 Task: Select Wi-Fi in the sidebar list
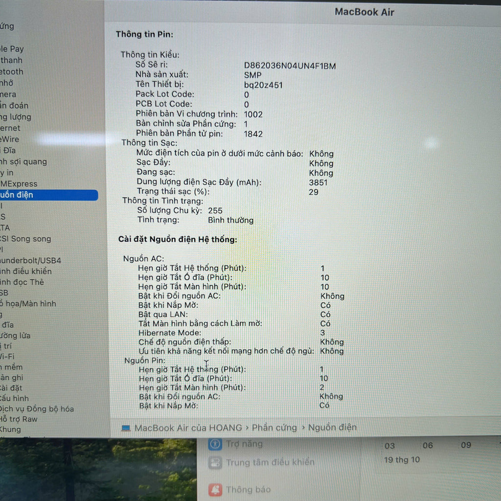(7, 356)
